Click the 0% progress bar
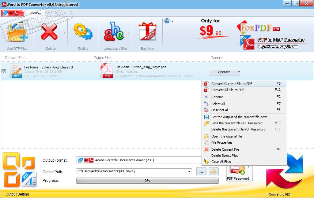 147,181
